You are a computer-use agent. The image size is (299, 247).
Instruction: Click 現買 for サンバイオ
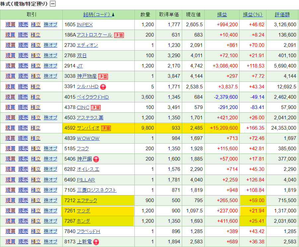[x=10, y=128]
